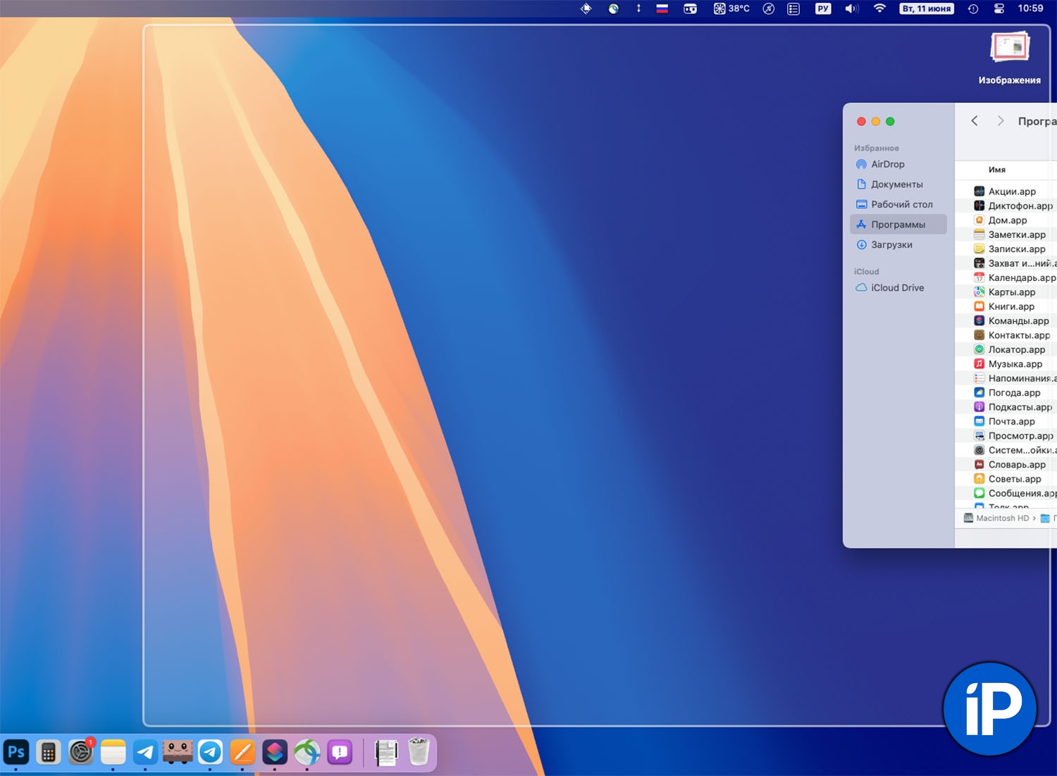This screenshot has height=776, width=1057.
Task: Open the volume control in menu bar
Action: click(x=851, y=8)
